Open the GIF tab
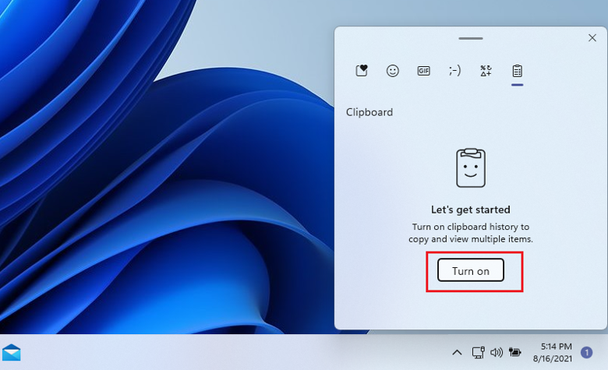The width and height of the screenshot is (608, 370). point(423,71)
